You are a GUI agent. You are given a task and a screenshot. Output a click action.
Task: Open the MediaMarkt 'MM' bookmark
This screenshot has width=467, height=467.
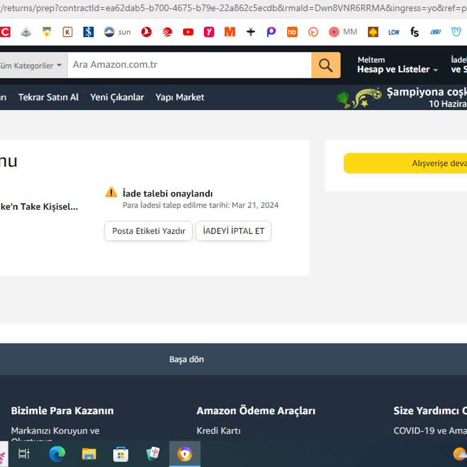coord(342,32)
